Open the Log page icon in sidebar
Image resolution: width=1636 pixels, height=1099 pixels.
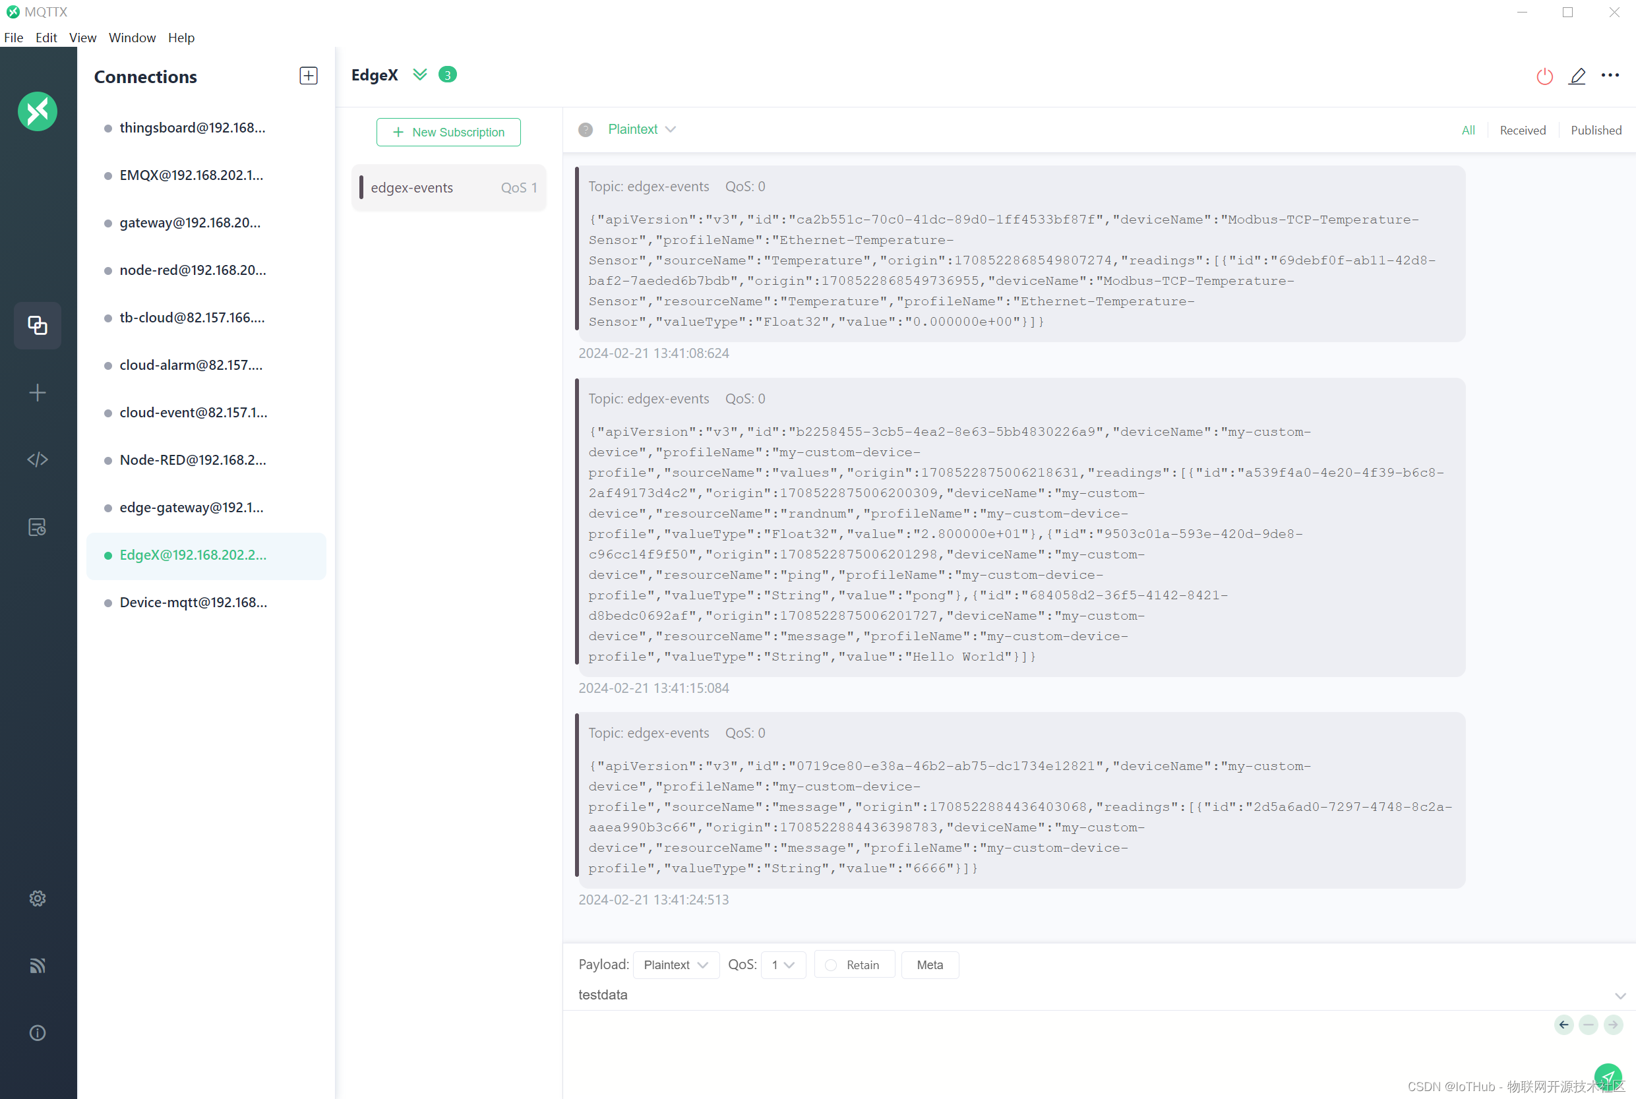click(37, 527)
